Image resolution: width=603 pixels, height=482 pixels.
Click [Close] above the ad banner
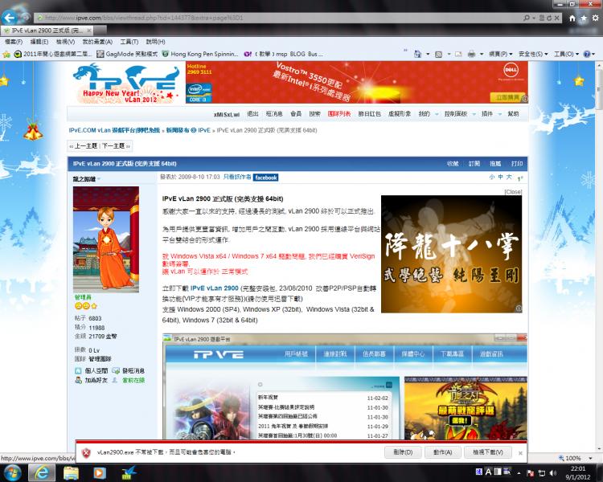point(513,191)
